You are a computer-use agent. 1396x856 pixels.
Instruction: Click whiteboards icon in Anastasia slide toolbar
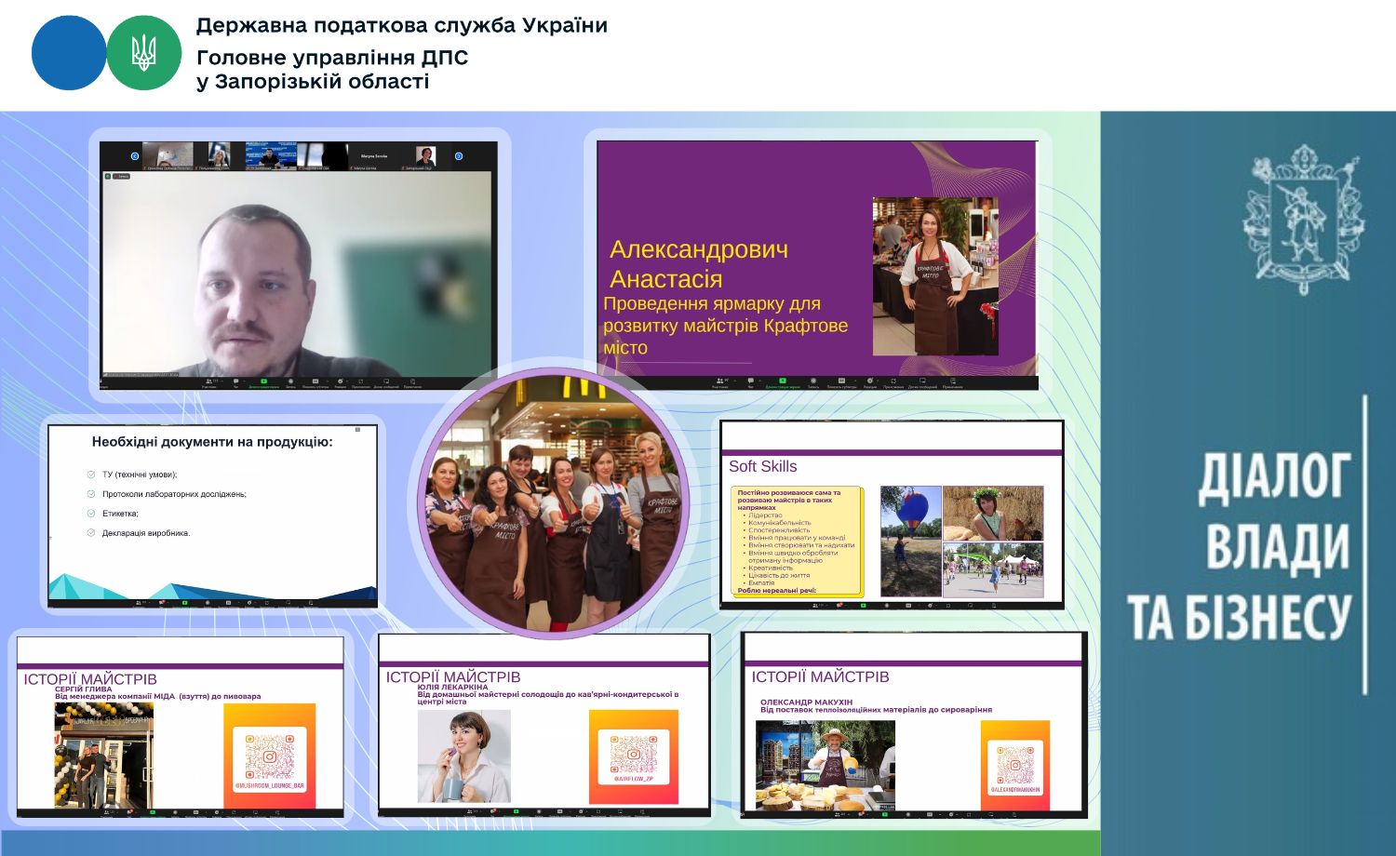(x=923, y=381)
